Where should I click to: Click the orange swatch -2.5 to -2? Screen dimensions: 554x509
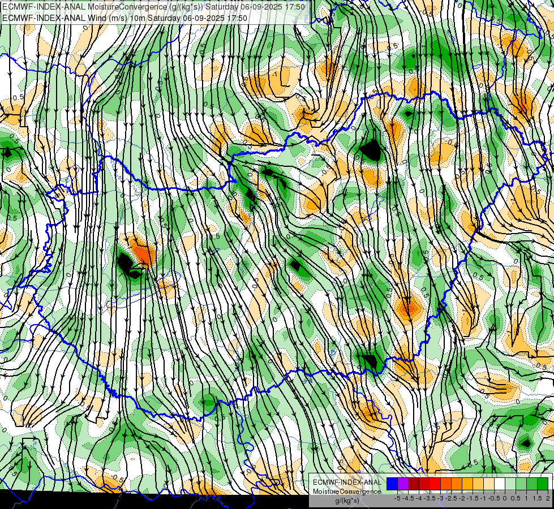click(x=457, y=484)
